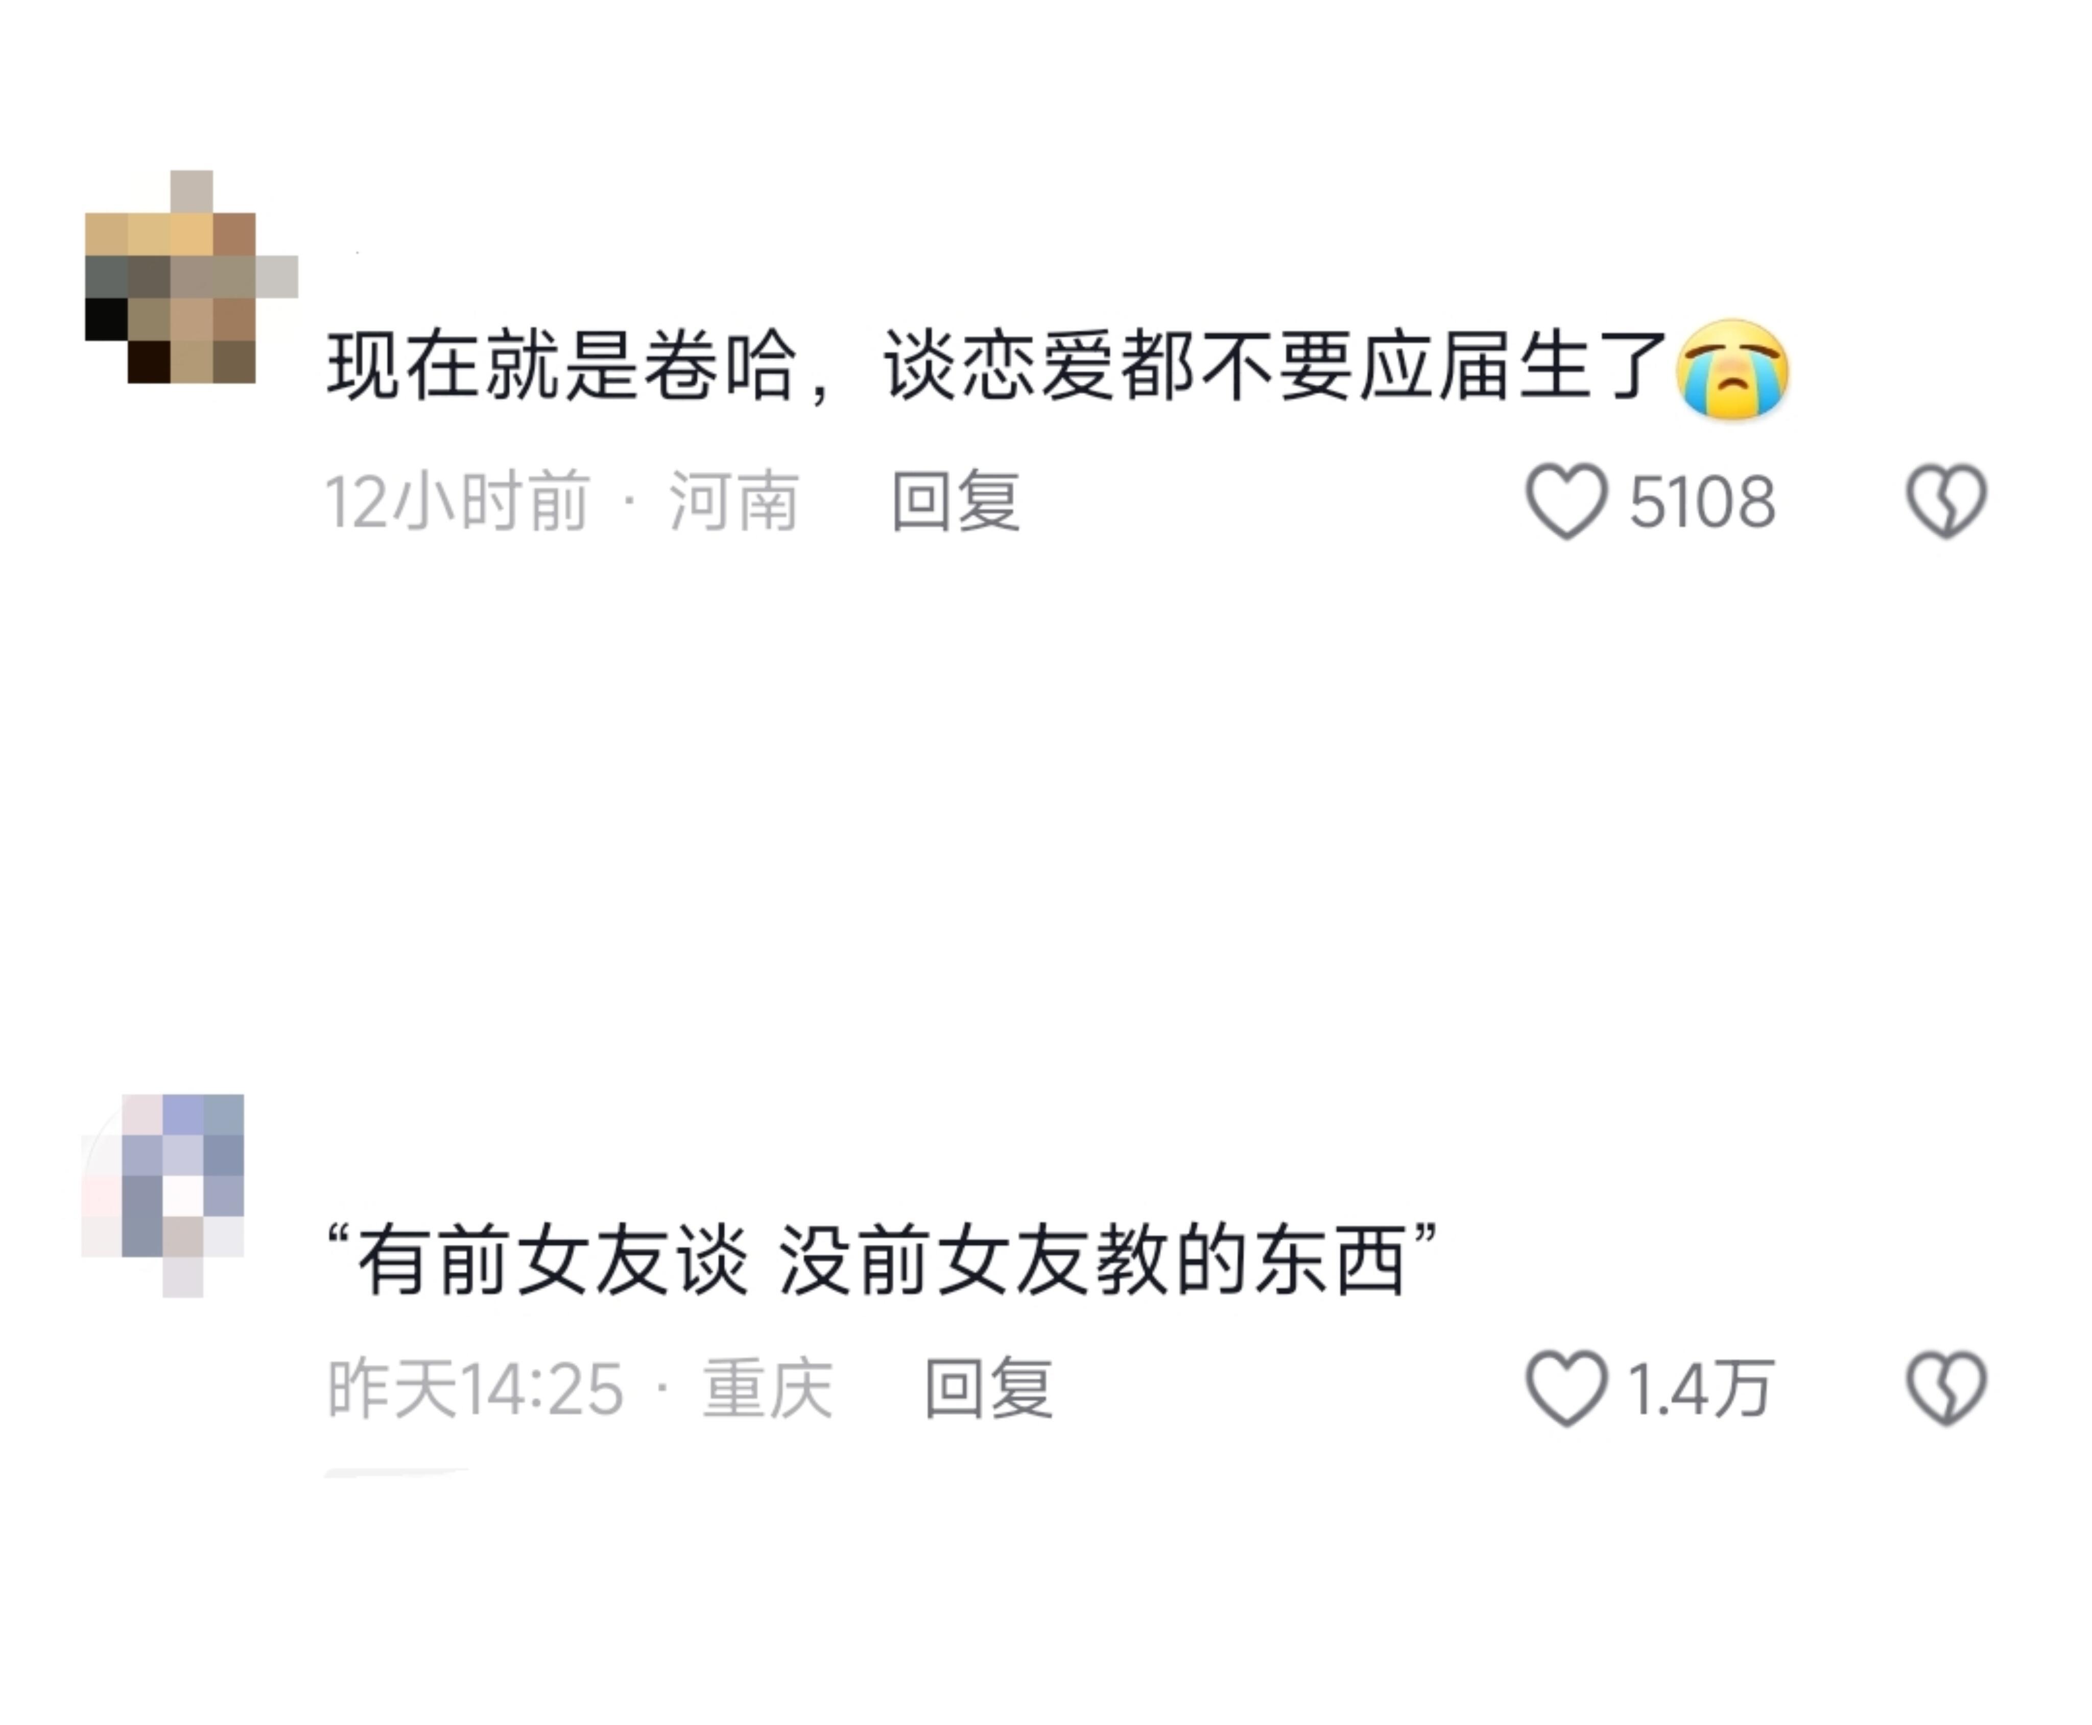This screenshot has width=2092, height=1725.
Task: Dislike the 河南 comment with broken heart
Action: 1946,502
